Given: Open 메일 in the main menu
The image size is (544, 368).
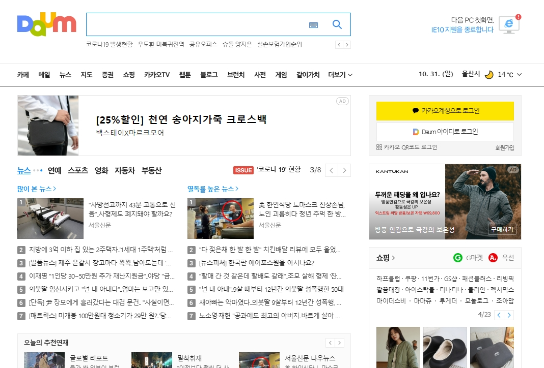Looking at the screenshot, I should 44,74.
